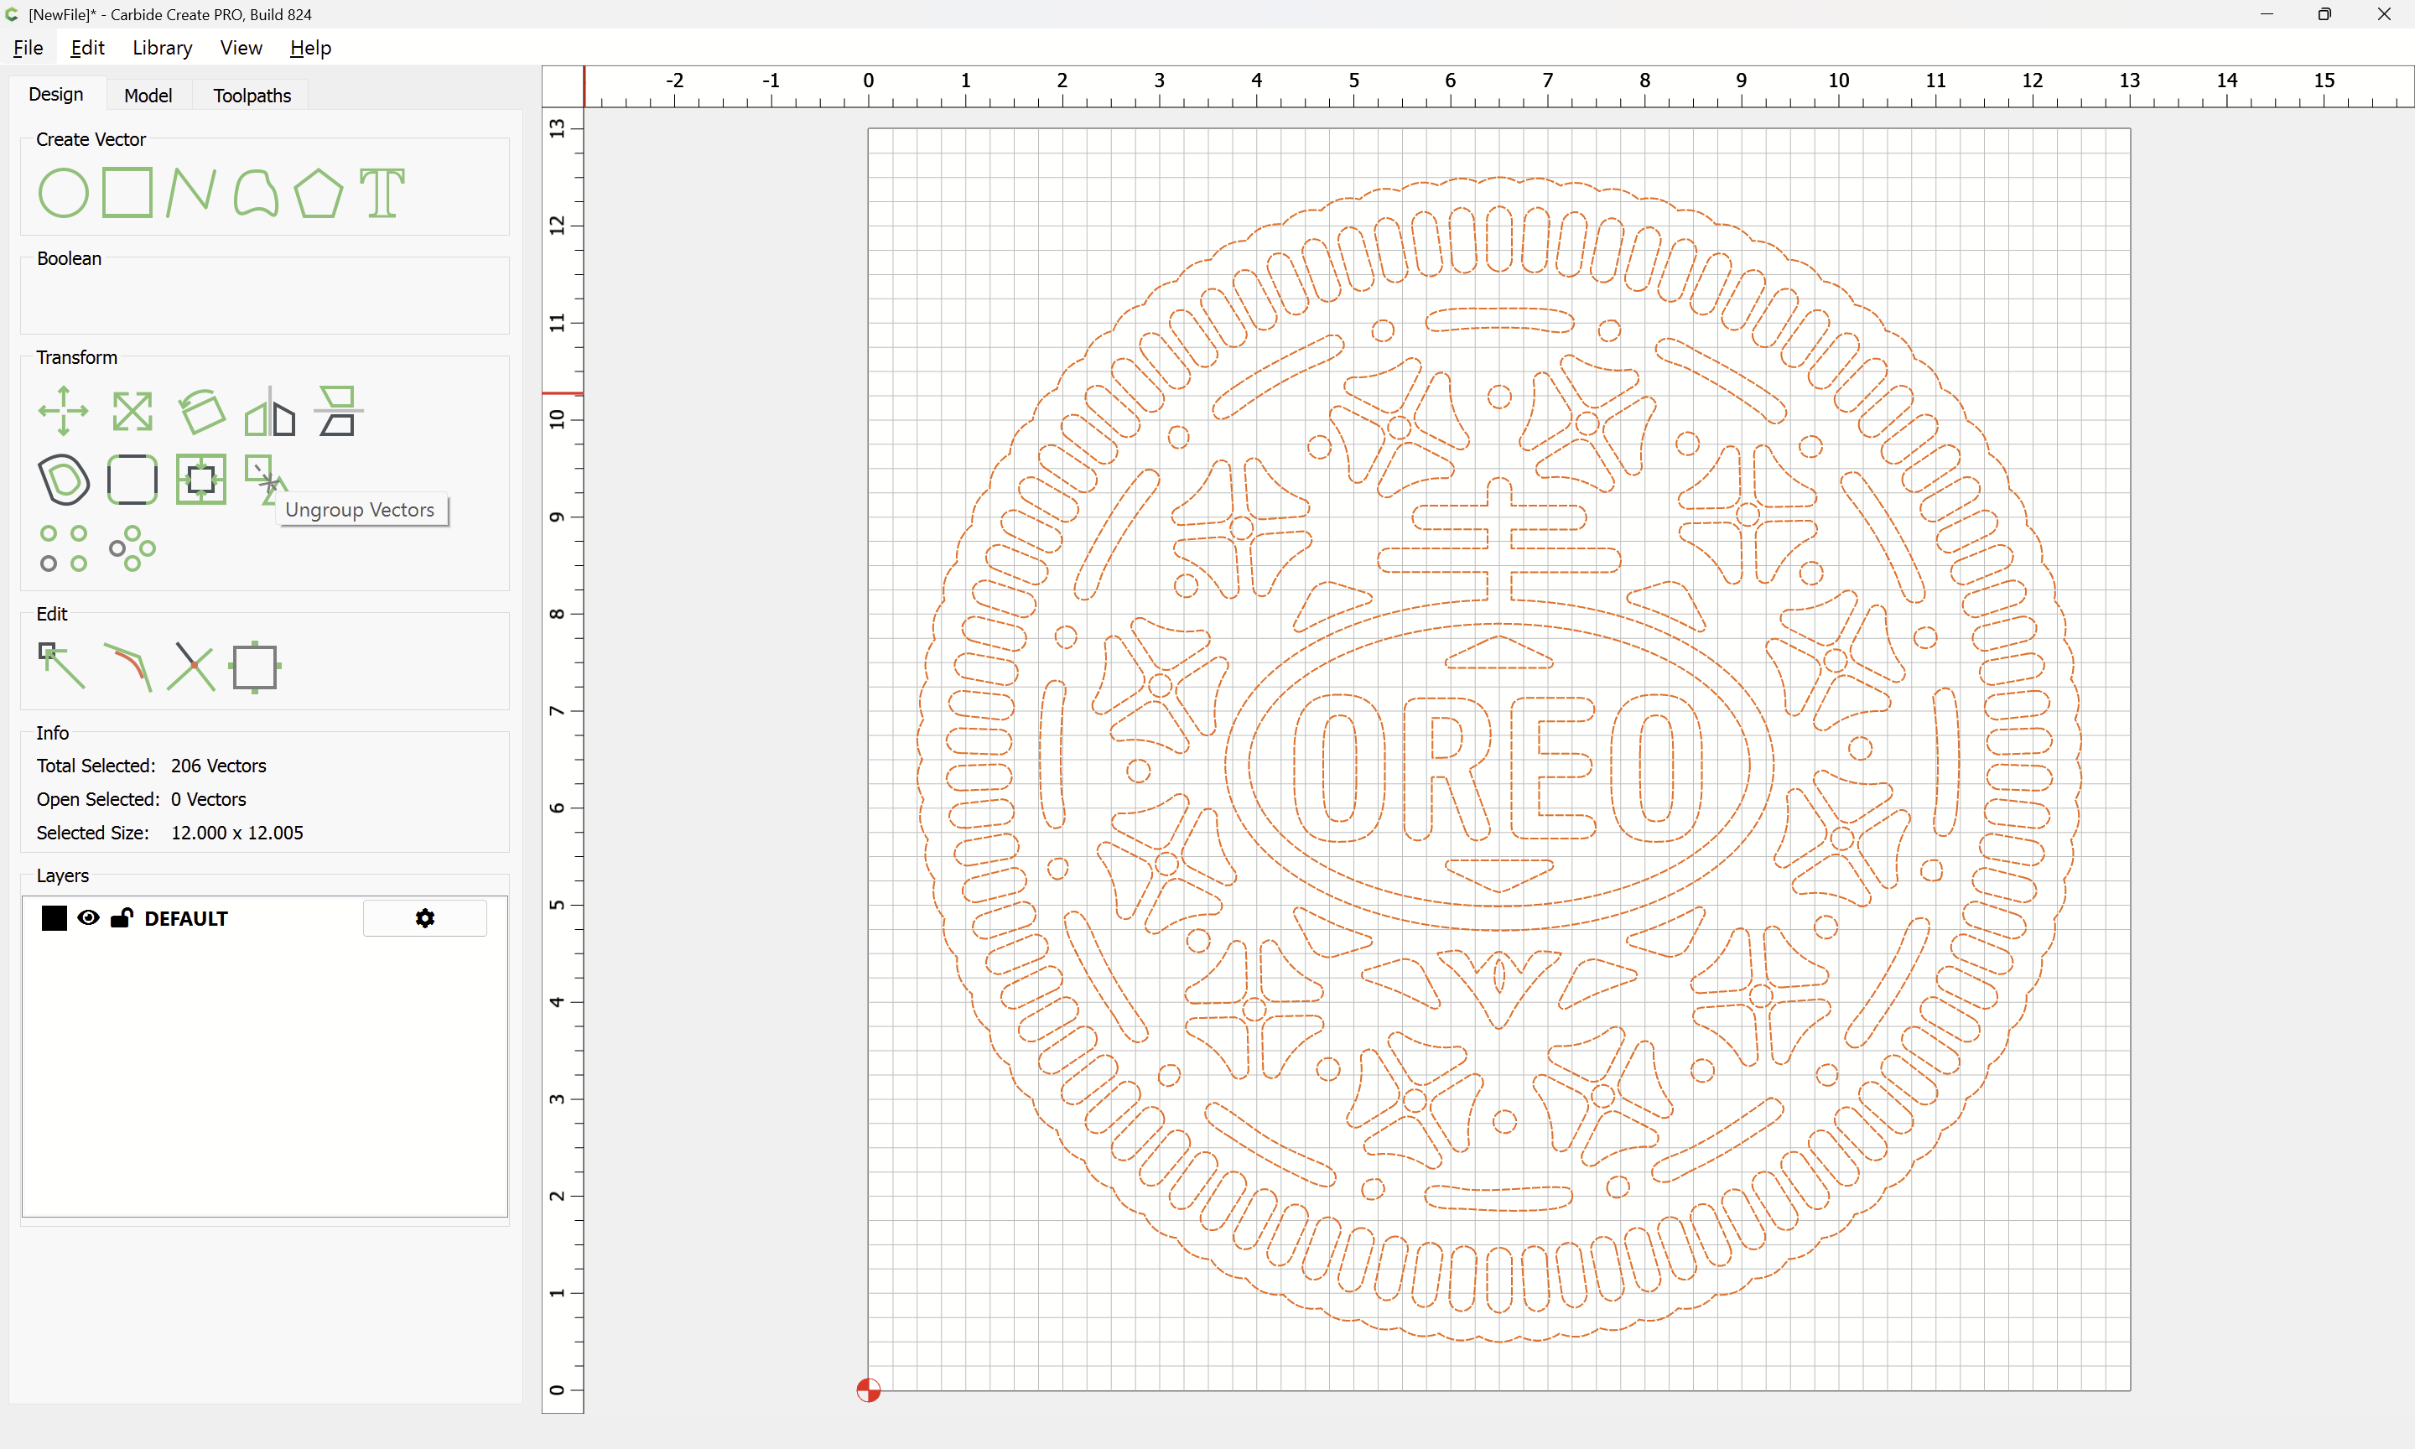
Task: Toggle visibility of DEFAULT layer
Action: (88, 918)
